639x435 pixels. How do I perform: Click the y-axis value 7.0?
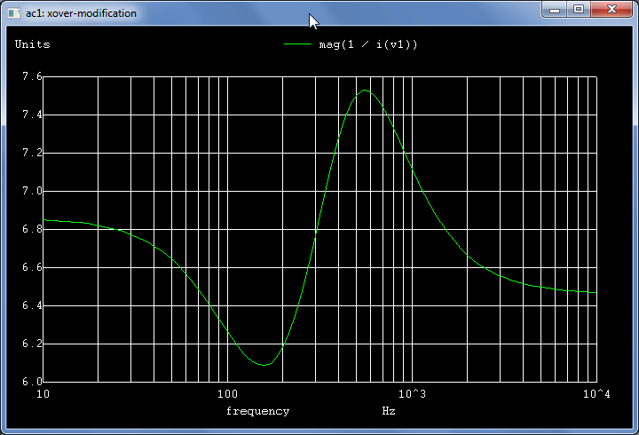[x=32, y=191]
